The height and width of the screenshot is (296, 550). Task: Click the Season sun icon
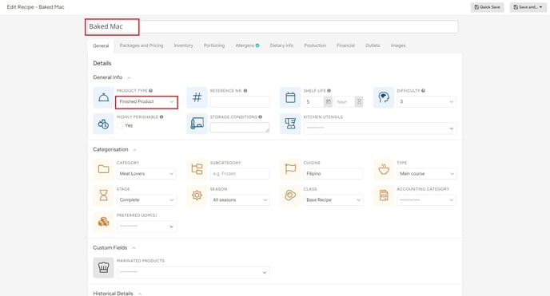click(x=197, y=195)
